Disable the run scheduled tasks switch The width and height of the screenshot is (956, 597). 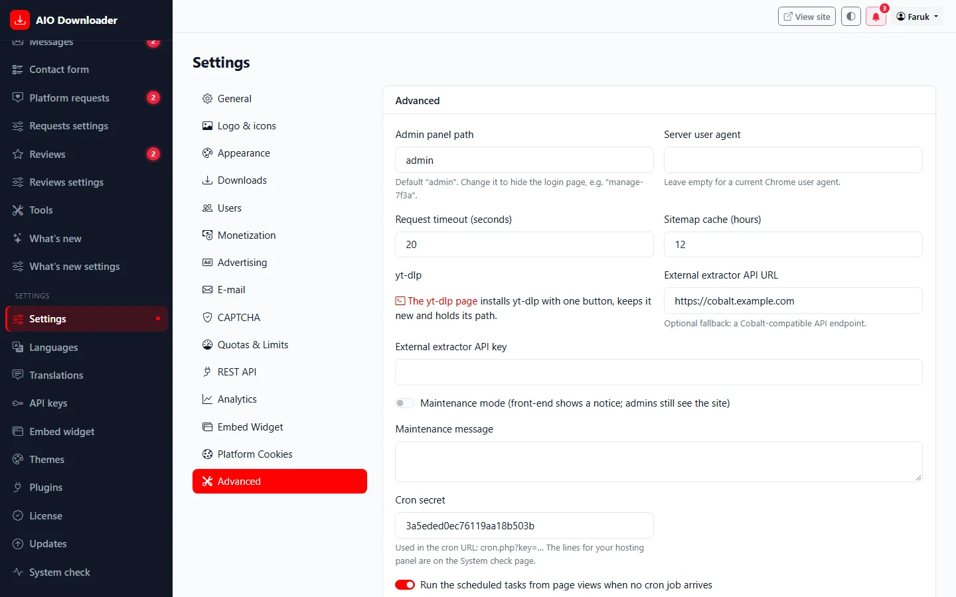point(405,585)
